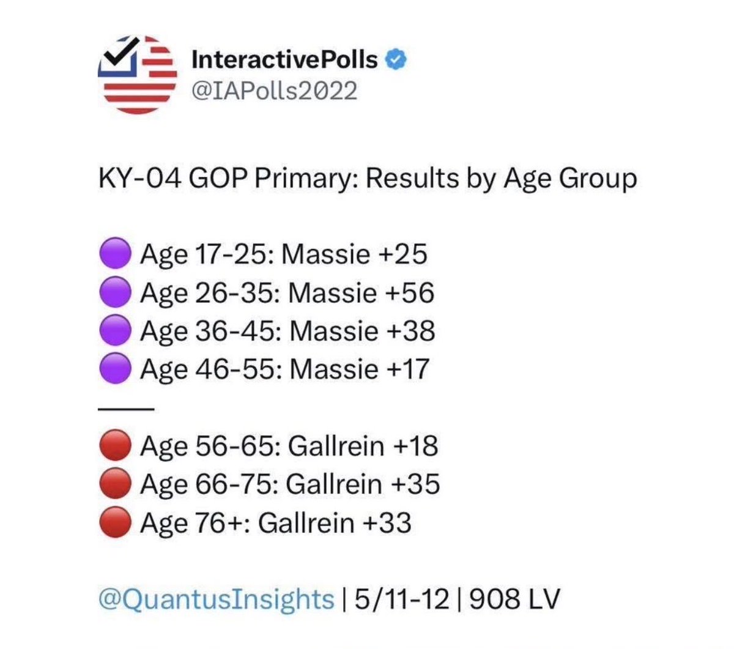Click the blue verified badge icon
Viewport: 734px width, 649px height.
click(397, 59)
